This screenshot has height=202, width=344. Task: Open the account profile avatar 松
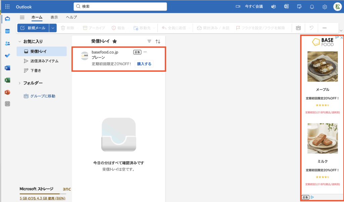click(x=337, y=7)
